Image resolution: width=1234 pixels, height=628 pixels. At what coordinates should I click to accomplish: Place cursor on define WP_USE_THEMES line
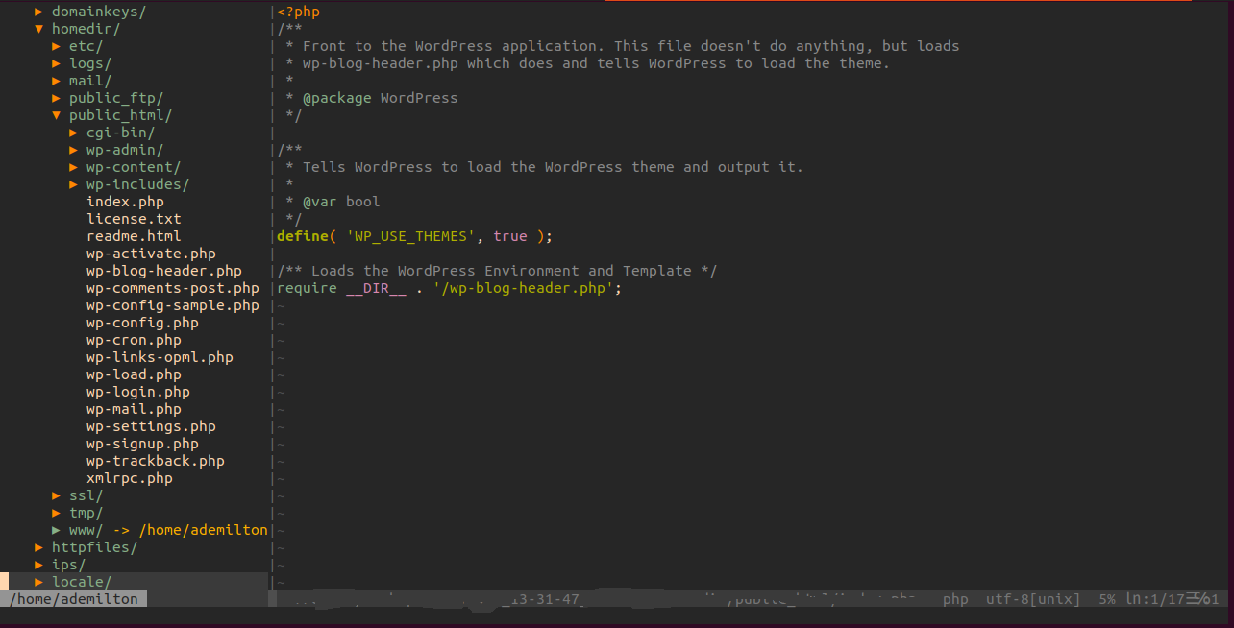click(x=414, y=236)
